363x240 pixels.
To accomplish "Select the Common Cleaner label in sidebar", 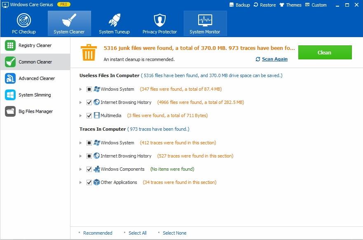I will (x=35, y=62).
